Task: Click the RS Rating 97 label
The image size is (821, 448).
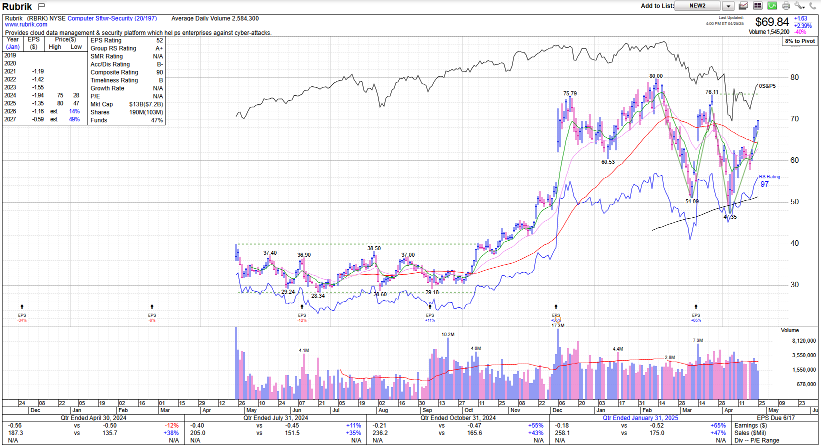Action: [x=769, y=181]
